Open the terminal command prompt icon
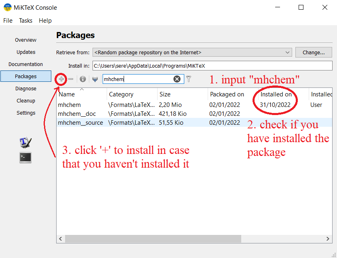Screen dimensions: 337x258 click(25, 158)
